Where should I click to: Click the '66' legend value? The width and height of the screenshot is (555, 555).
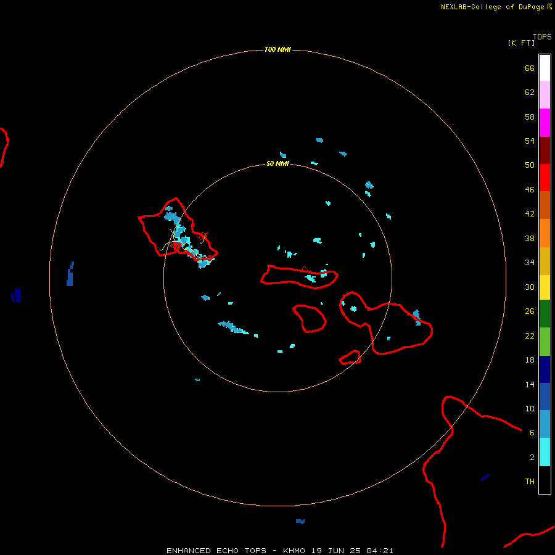point(530,68)
